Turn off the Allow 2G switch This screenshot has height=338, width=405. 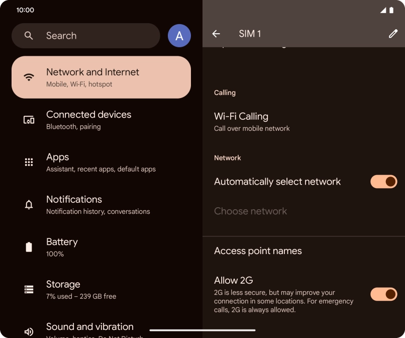tap(383, 294)
